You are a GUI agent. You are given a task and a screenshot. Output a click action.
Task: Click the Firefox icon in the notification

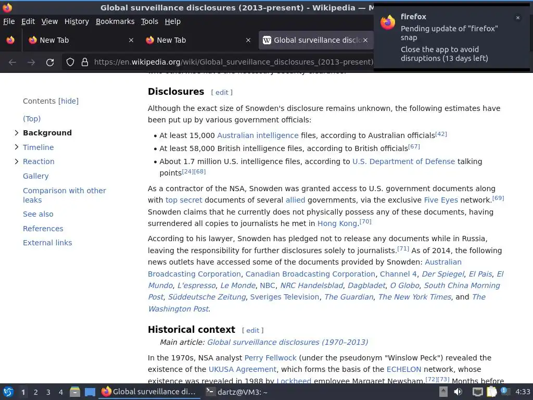coord(388,22)
